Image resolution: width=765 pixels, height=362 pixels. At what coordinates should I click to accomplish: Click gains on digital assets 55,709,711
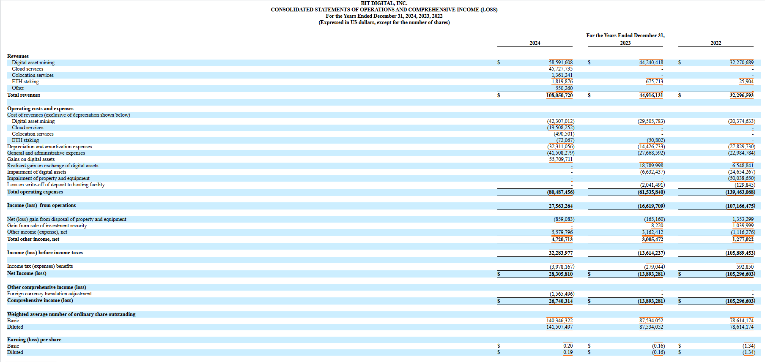pos(561,159)
